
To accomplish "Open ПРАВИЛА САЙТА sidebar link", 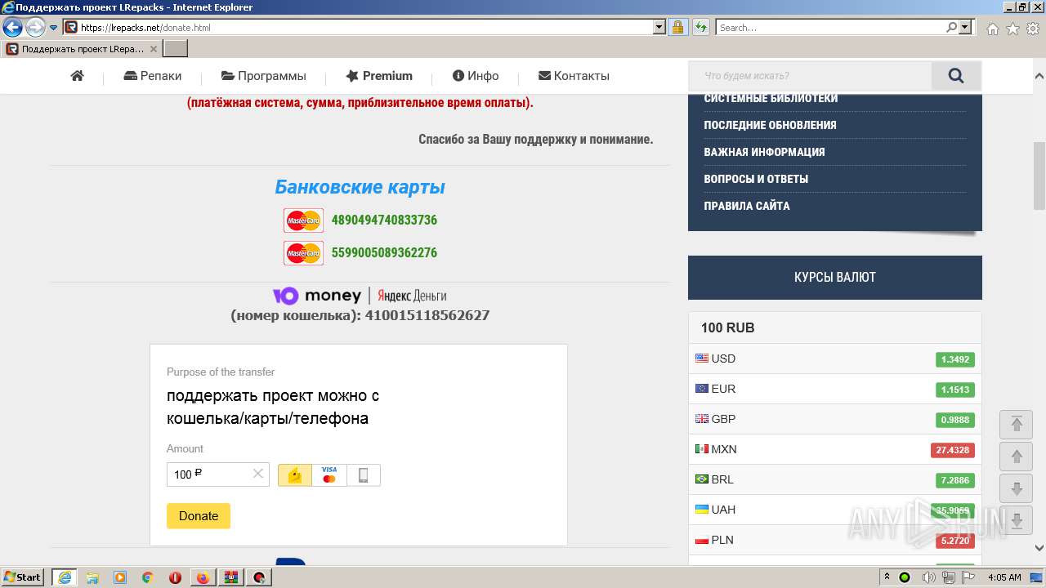I will 747,206.
